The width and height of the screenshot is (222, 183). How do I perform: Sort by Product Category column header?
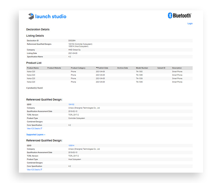coord(78,68)
